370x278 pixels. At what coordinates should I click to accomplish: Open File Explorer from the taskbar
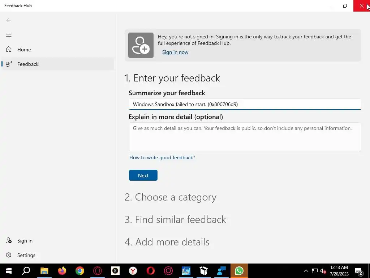(x=44, y=271)
